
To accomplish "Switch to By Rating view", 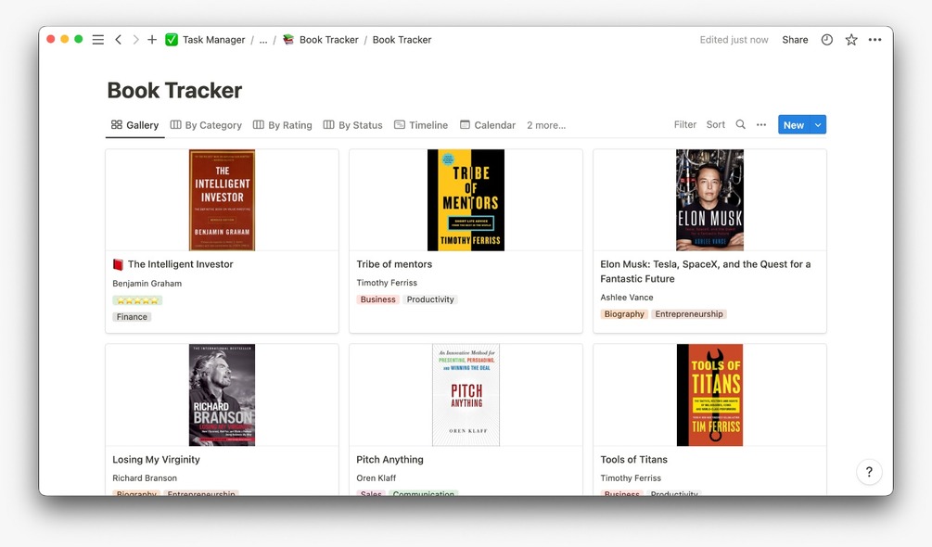I will [x=282, y=125].
